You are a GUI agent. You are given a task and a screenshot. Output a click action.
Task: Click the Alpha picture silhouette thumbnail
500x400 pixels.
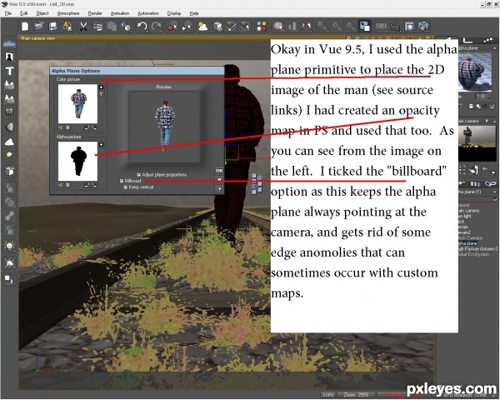tap(77, 161)
